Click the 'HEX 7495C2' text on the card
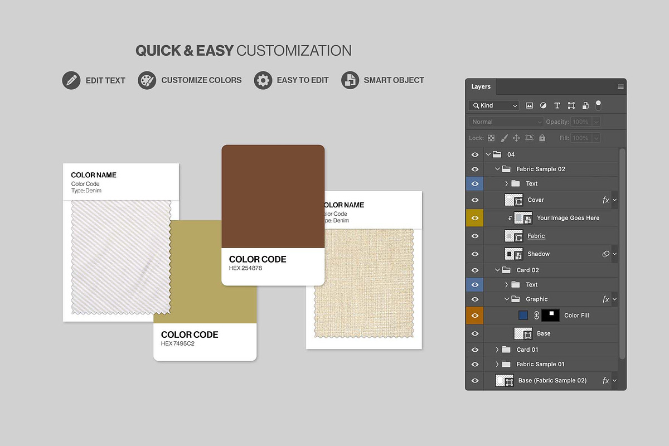Viewport: 669px width, 446px height. tap(178, 343)
